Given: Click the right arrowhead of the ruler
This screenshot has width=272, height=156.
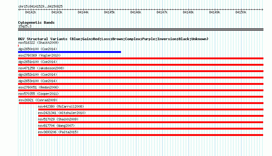Looking at the screenshot, I should tap(263, 9).
